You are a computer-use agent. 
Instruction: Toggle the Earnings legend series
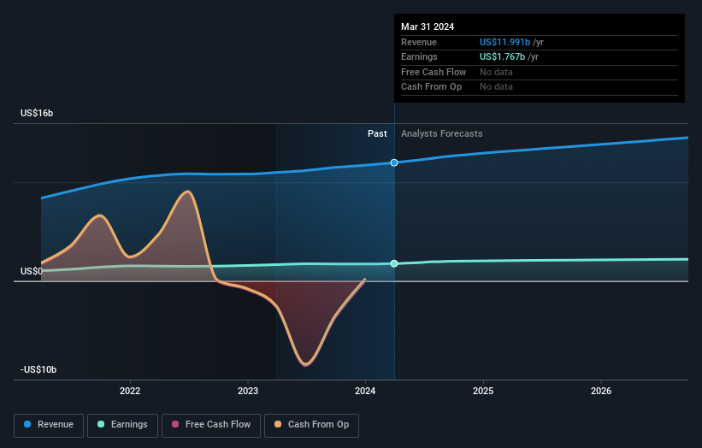click(122, 425)
